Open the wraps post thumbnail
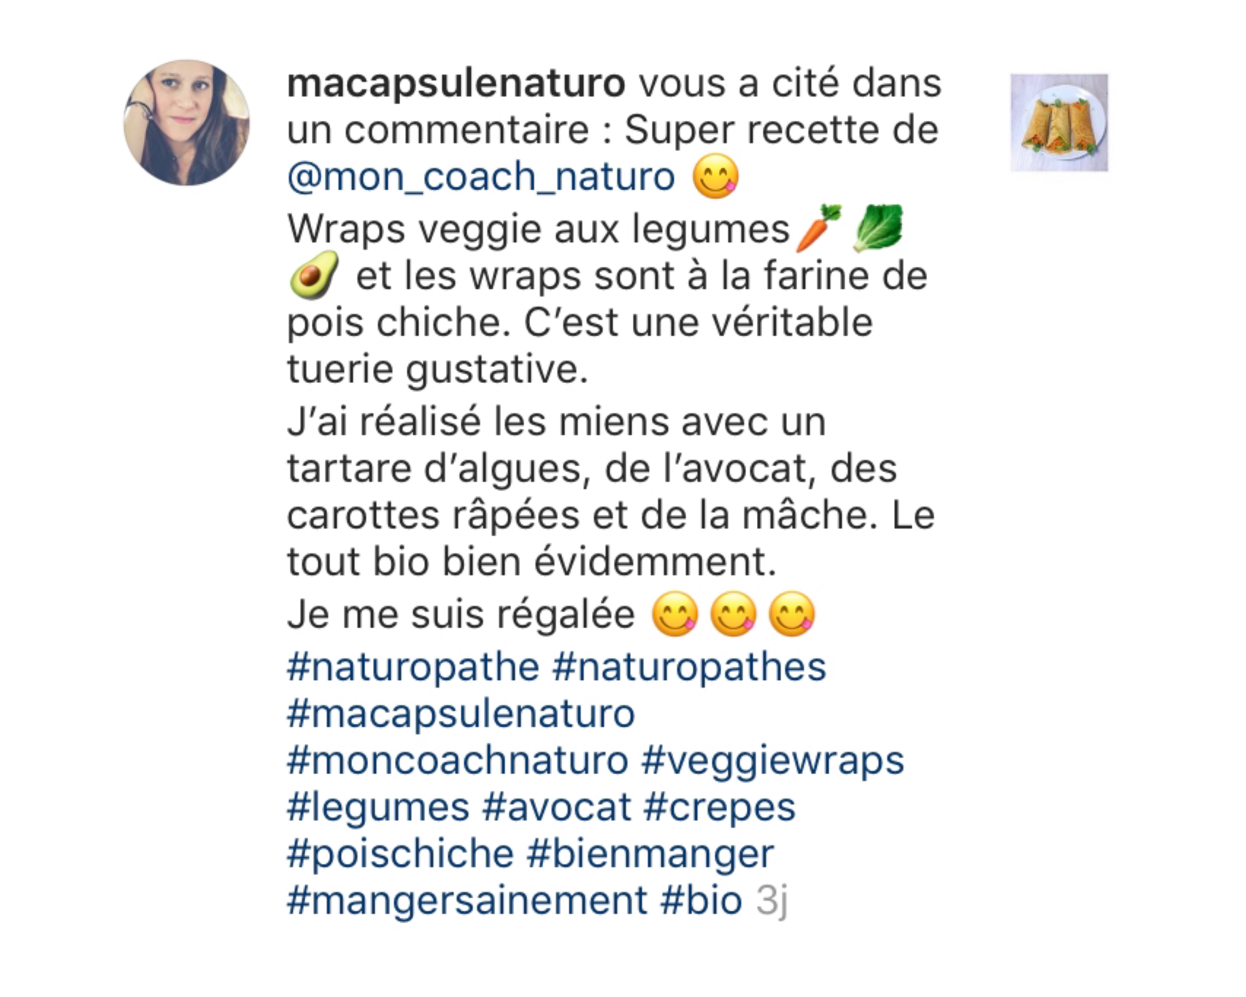Viewport: 1246px width, 997px height. tap(1059, 123)
